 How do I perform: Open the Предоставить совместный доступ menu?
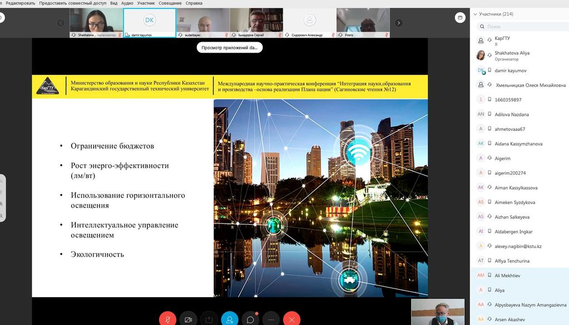(x=73, y=3)
